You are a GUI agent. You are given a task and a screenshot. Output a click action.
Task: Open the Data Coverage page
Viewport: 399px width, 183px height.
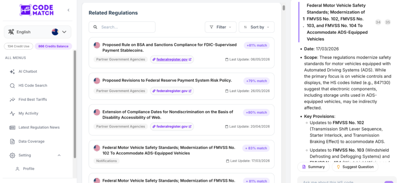coord(31,141)
